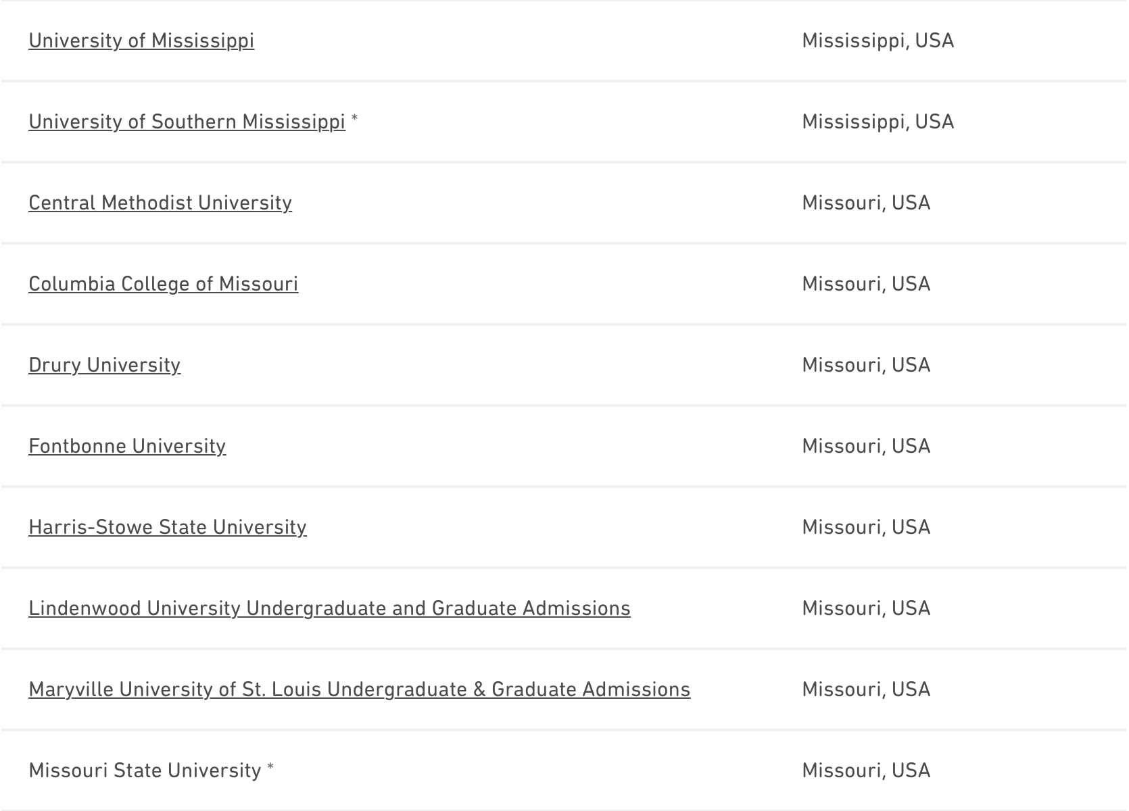Visit the Fontbonne University link
This screenshot has width=1129, height=811.
point(127,446)
